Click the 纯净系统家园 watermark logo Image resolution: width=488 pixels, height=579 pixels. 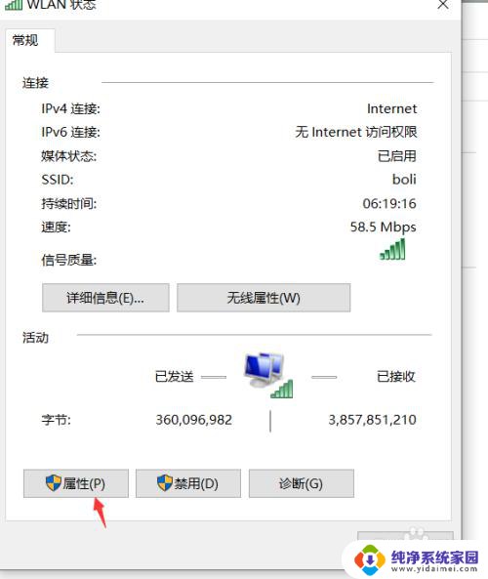pos(417,560)
